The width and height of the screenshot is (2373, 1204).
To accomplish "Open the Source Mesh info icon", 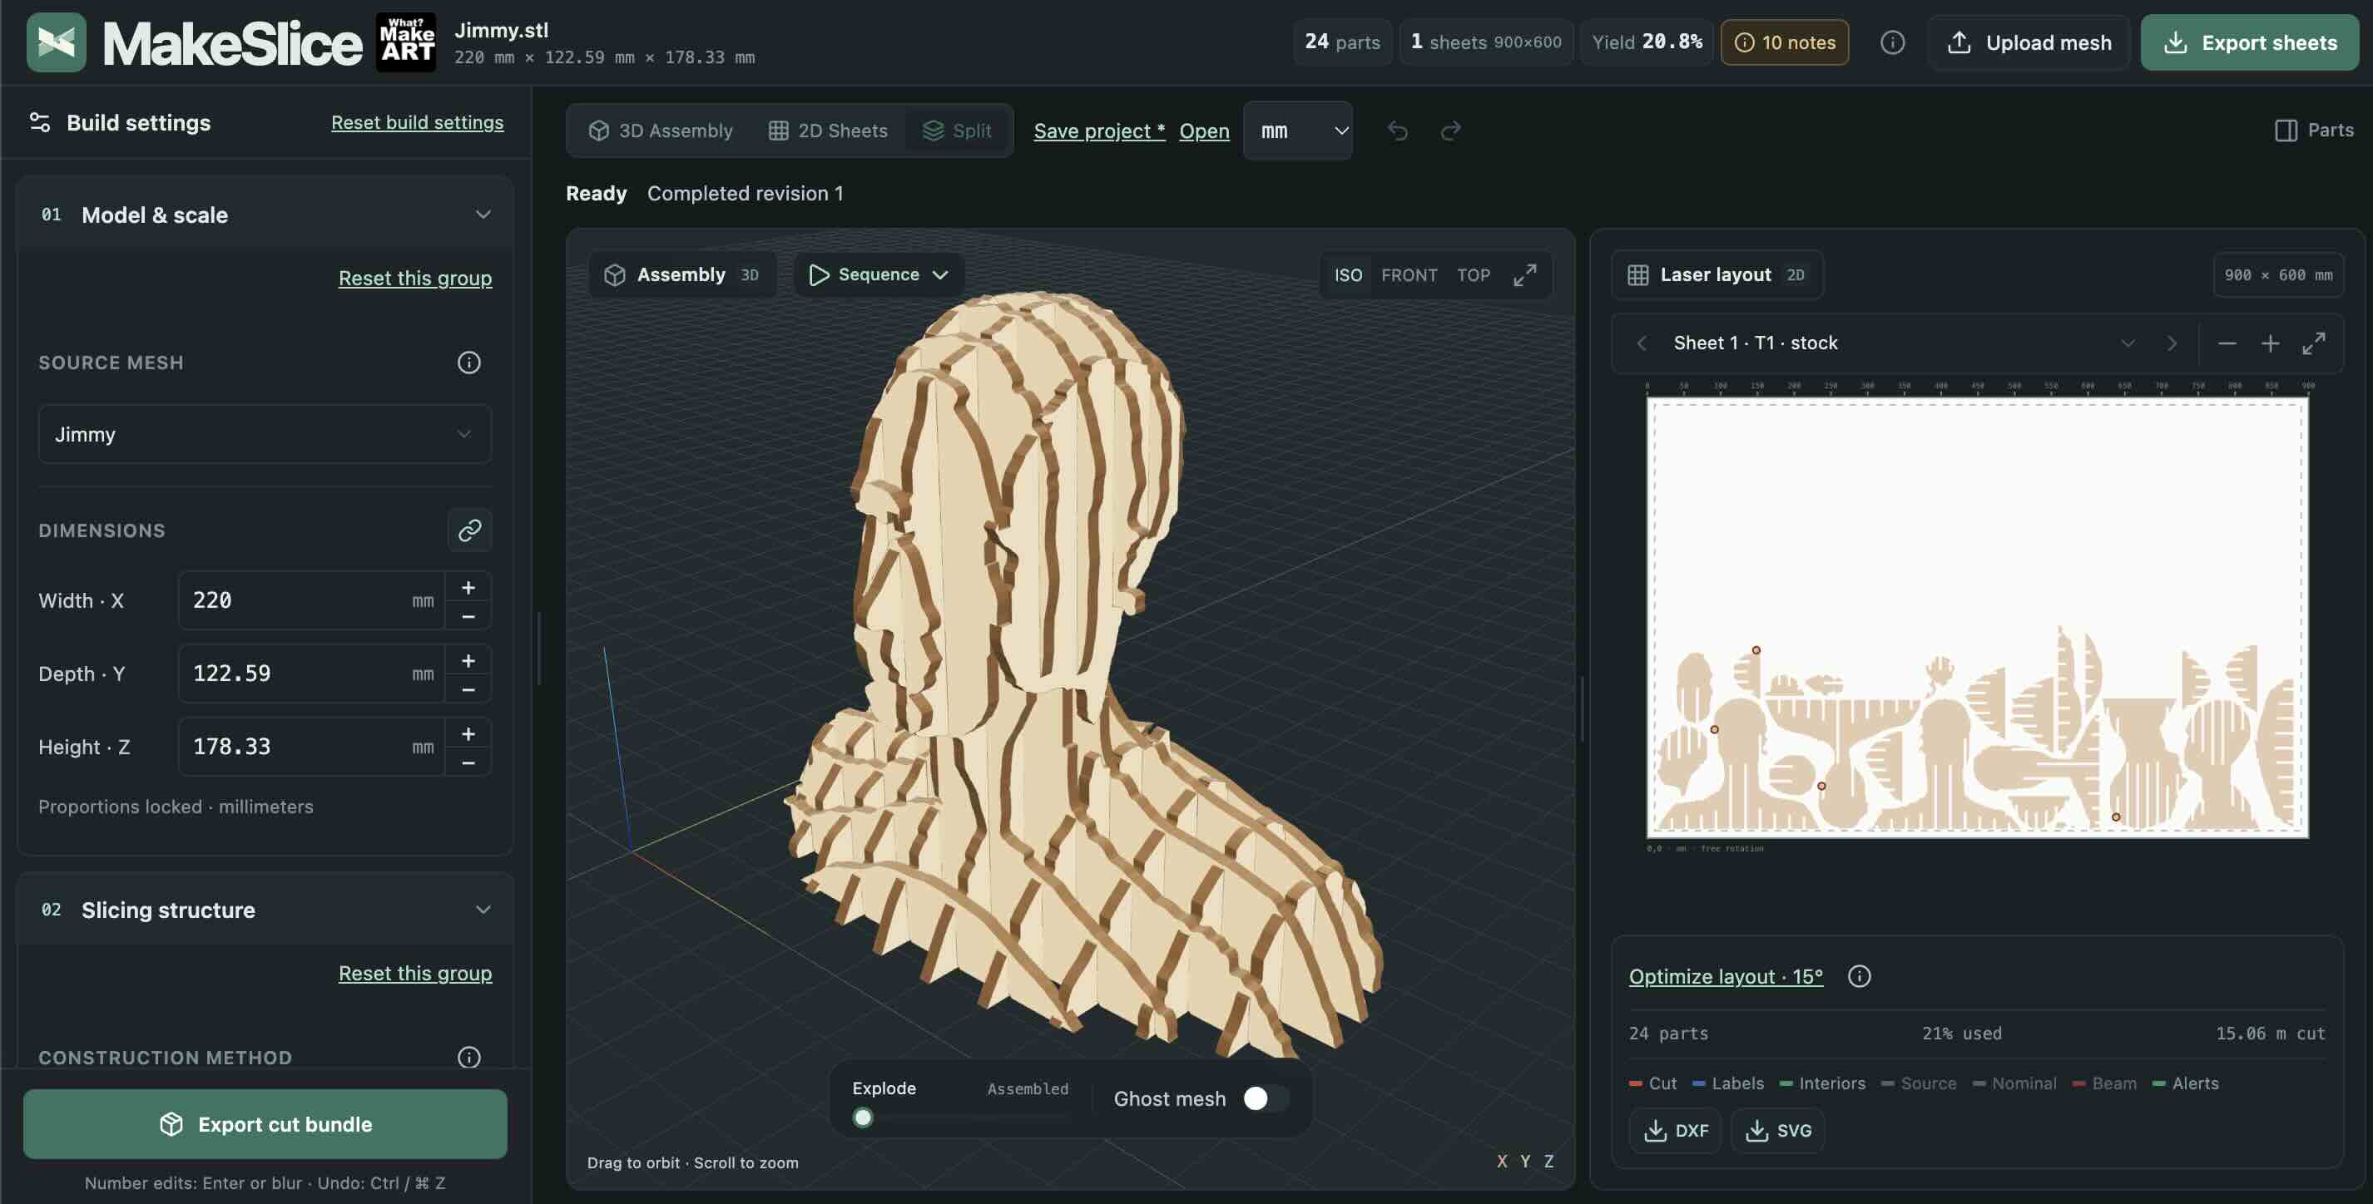I will pos(469,363).
